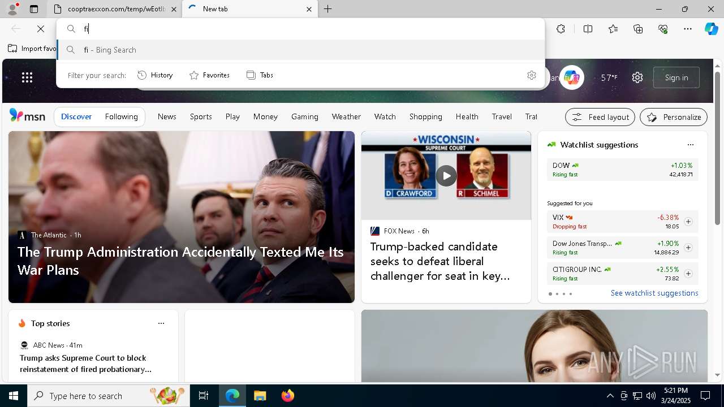Stop loading the page

tap(41, 29)
